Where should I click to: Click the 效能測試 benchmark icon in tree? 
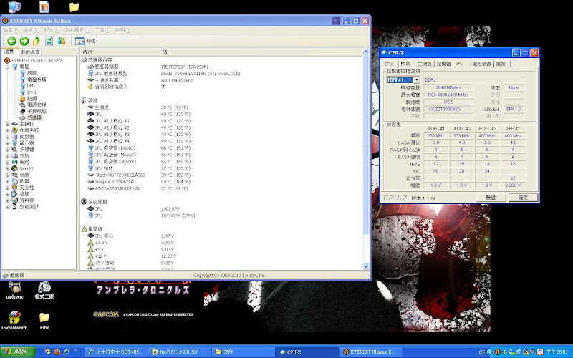[x=14, y=206]
